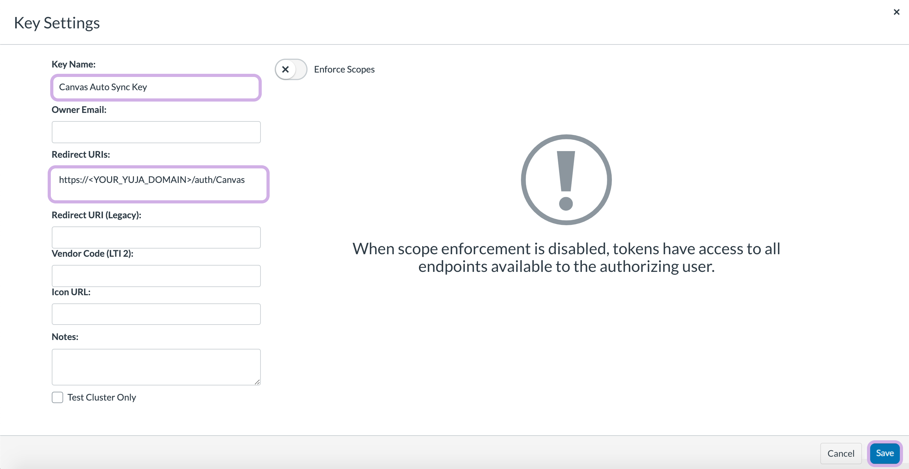The height and width of the screenshot is (469, 909).
Task: Focus the Vendor Code (LTI 2) field
Action: click(x=156, y=276)
